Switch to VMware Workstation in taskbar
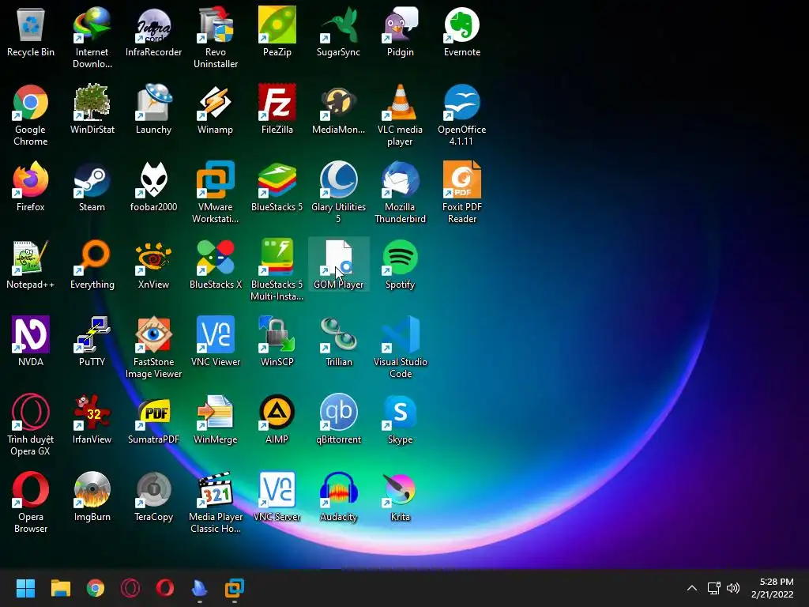Screen dimensions: 809x607 point(234,588)
